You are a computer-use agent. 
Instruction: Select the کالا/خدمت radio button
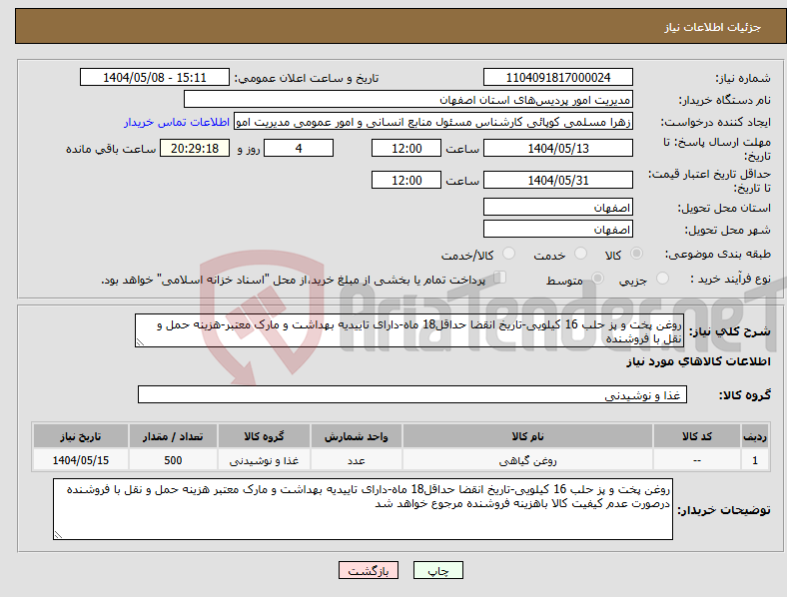[x=509, y=254]
